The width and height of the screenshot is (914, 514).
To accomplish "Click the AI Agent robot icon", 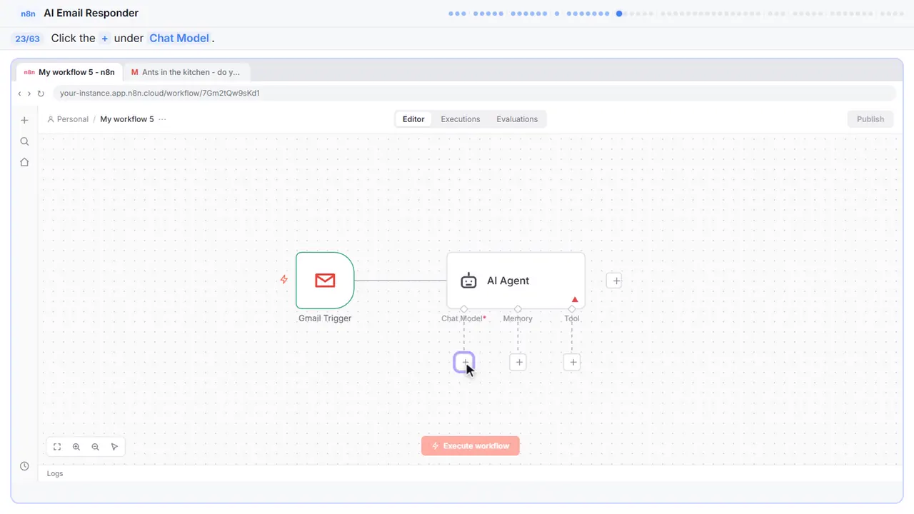I will click(468, 281).
